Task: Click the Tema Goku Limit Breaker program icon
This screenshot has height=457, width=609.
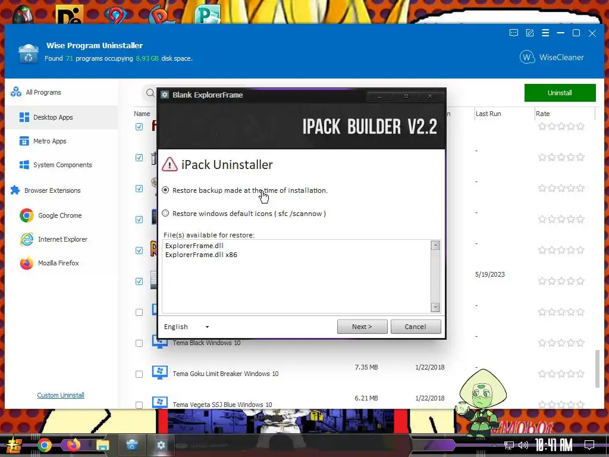Action: point(159,373)
